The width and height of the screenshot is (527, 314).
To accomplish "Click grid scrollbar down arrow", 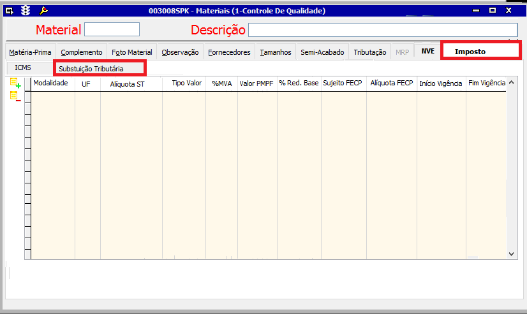I will coord(512,254).
